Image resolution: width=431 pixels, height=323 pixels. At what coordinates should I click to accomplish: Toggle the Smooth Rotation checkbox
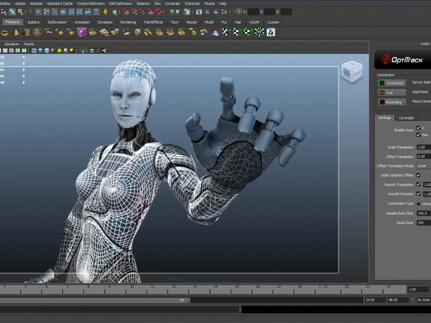(419, 194)
